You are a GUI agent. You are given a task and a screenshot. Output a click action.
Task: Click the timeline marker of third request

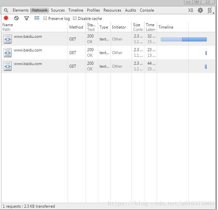coord(206,67)
